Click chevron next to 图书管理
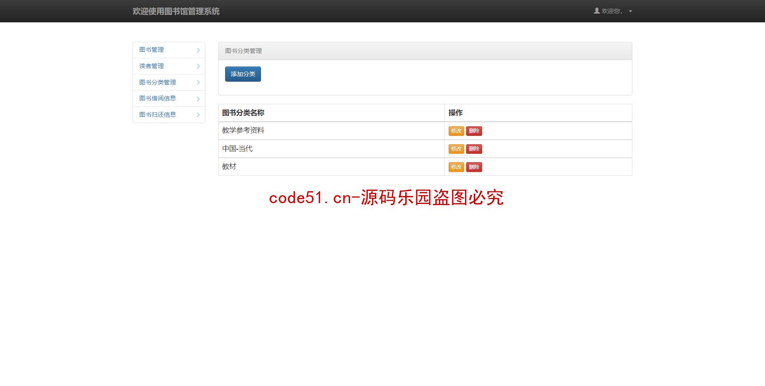Screen dimensions: 765x386 [198, 50]
